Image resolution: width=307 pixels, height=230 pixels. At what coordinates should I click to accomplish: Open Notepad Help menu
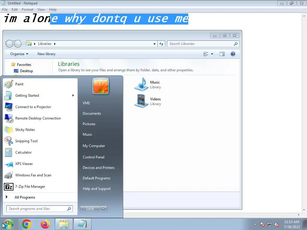point(53,10)
